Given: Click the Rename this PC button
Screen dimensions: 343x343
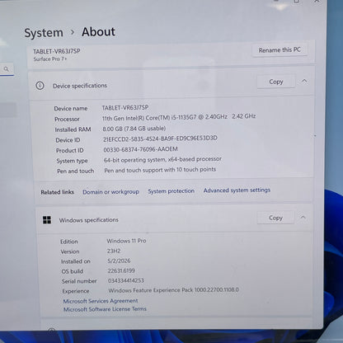Looking at the screenshot, I should [280, 50].
